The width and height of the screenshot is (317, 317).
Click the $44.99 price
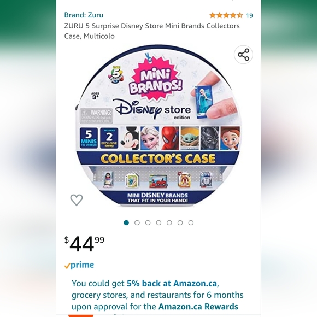click(84, 244)
